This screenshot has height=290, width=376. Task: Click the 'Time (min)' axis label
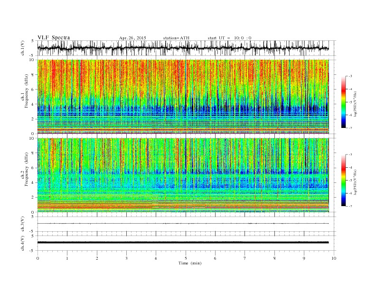coord(190,263)
